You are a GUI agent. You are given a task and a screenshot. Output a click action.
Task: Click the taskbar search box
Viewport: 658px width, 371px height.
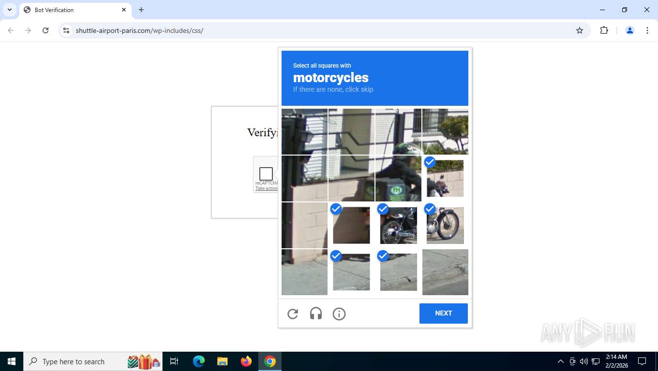click(x=93, y=361)
